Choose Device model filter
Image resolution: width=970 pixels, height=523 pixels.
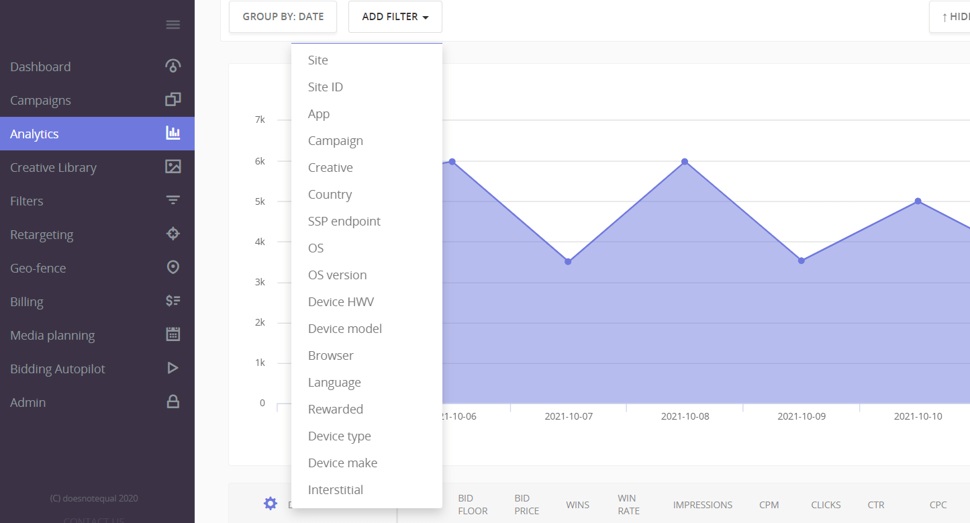[x=367, y=328]
